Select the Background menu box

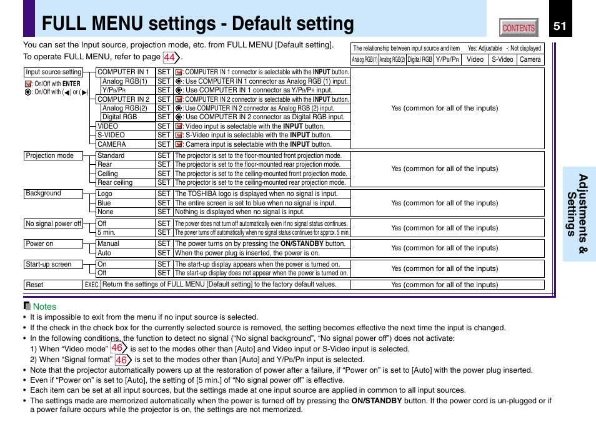tap(53, 194)
